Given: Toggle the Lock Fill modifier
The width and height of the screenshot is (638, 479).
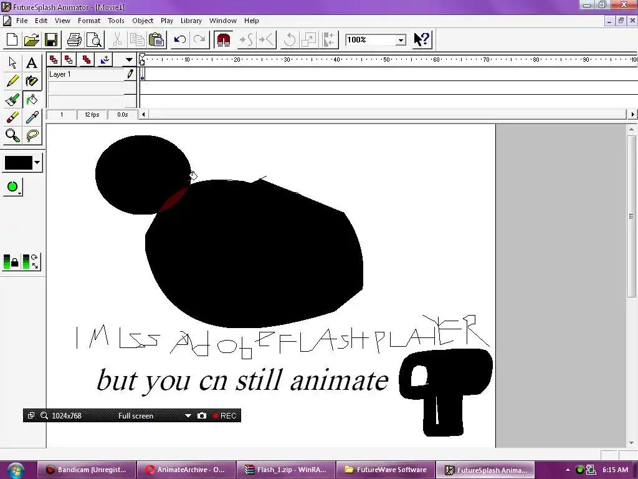Looking at the screenshot, I should pos(11,262).
